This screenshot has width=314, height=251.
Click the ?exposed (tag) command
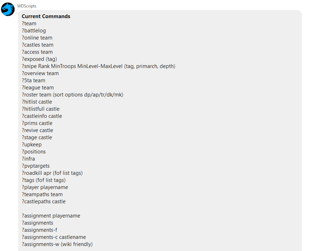(39, 59)
